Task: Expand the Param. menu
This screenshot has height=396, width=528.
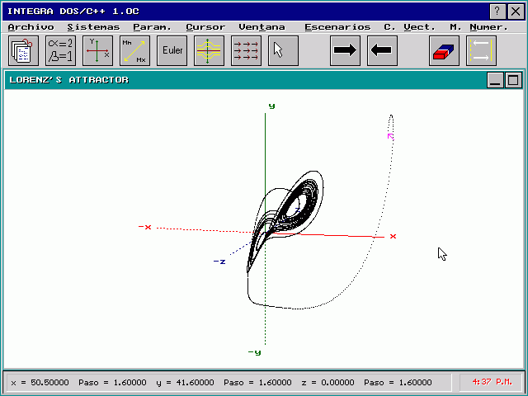Action: [x=152, y=26]
